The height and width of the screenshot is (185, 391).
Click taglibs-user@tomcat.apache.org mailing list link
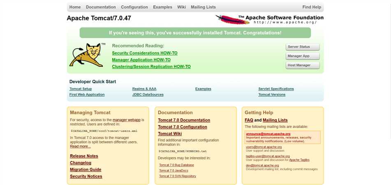pos(268,156)
